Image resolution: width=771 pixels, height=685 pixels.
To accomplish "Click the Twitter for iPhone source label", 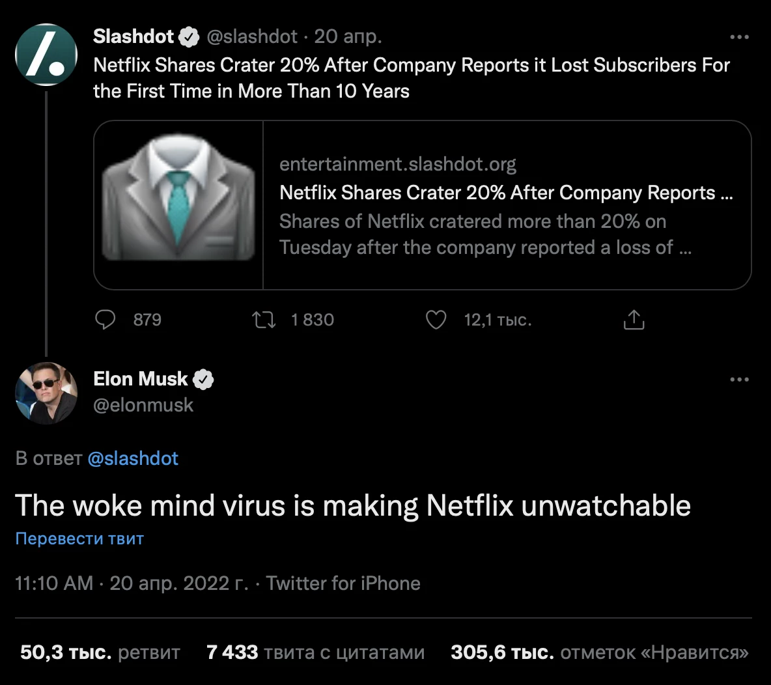I will point(343,583).
